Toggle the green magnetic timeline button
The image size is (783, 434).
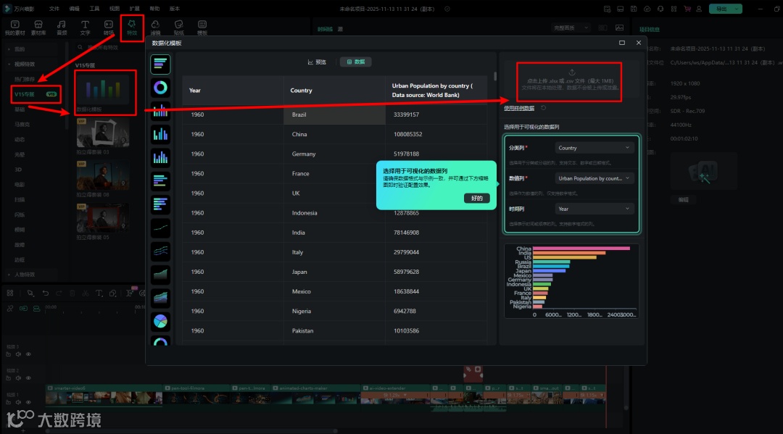tap(36, 309)
